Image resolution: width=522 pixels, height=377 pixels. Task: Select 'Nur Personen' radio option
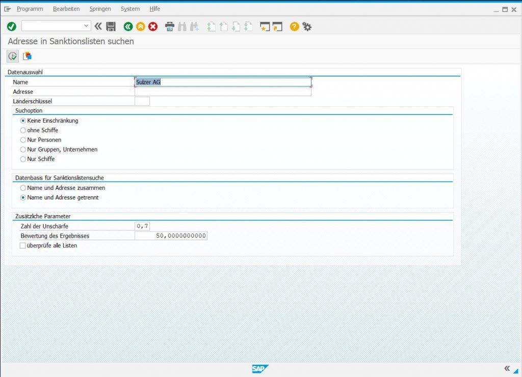click(23, 140)
